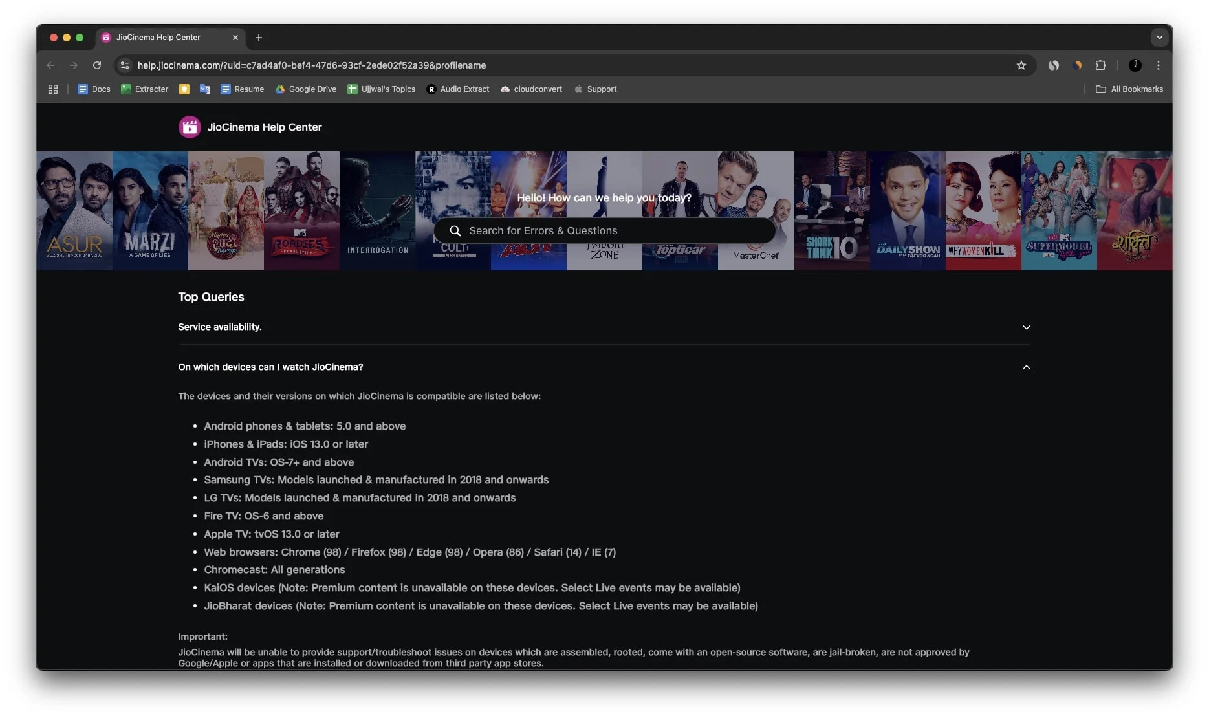Viewport: 1209px width, 718px height.
Task: Click the Supermodel show poster
Action: coord(1059,211)
